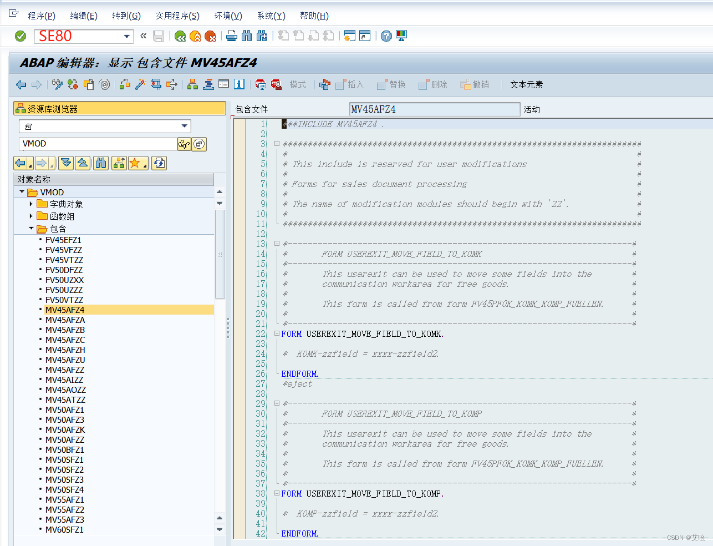Viewport: 713px width, 546px height.
Task: Open the 转到(G) menu
Action: [126, 16]
